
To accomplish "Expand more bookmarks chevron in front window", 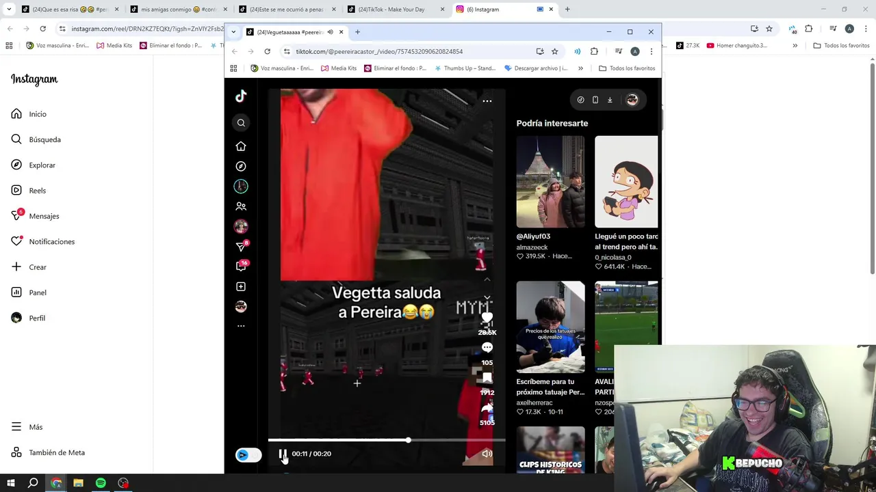I will 580,68.
